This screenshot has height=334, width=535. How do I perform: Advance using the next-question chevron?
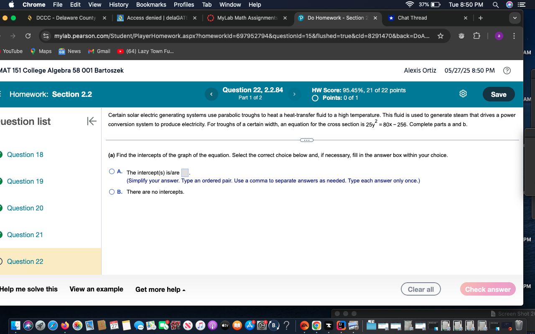[x=294, y=94]
